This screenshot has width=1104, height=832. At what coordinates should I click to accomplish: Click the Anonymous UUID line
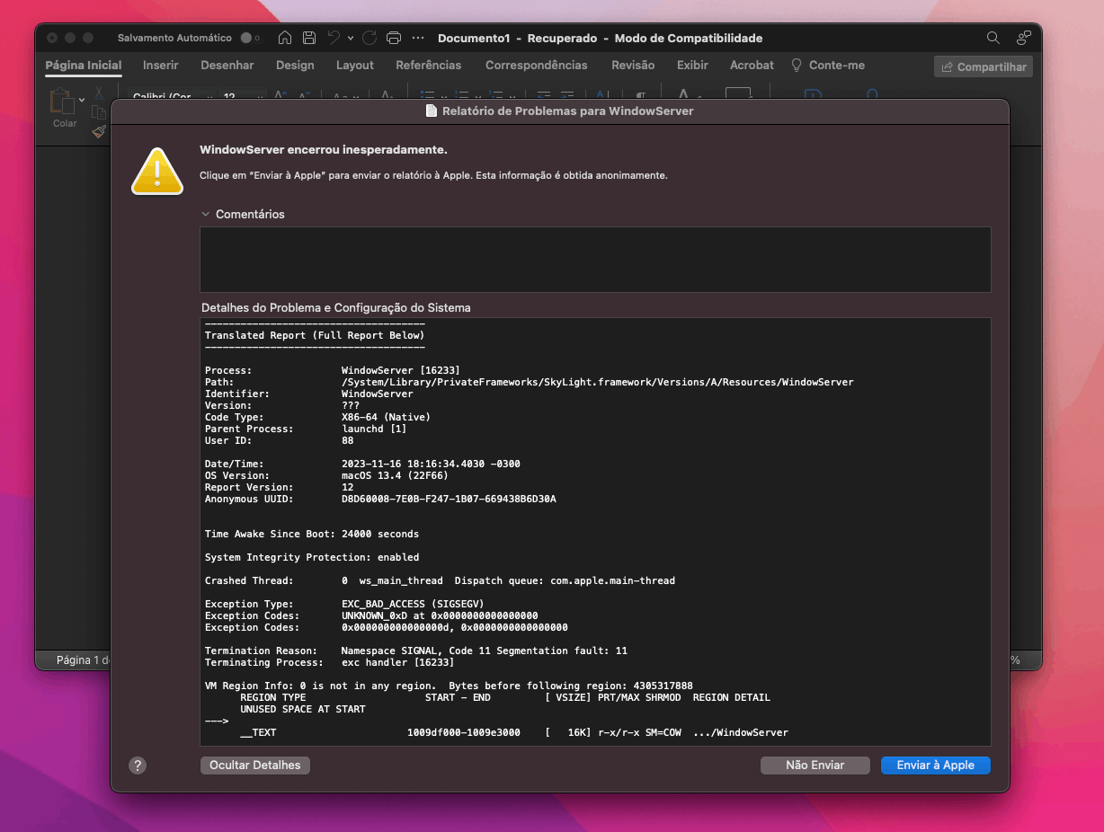click(380, 499)
